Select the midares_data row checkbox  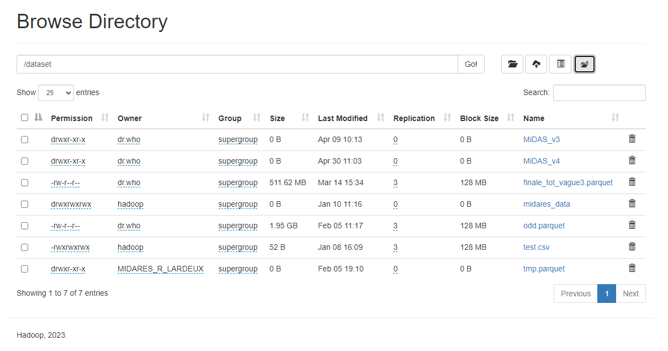pyautogui.click(x=24, y=205)
